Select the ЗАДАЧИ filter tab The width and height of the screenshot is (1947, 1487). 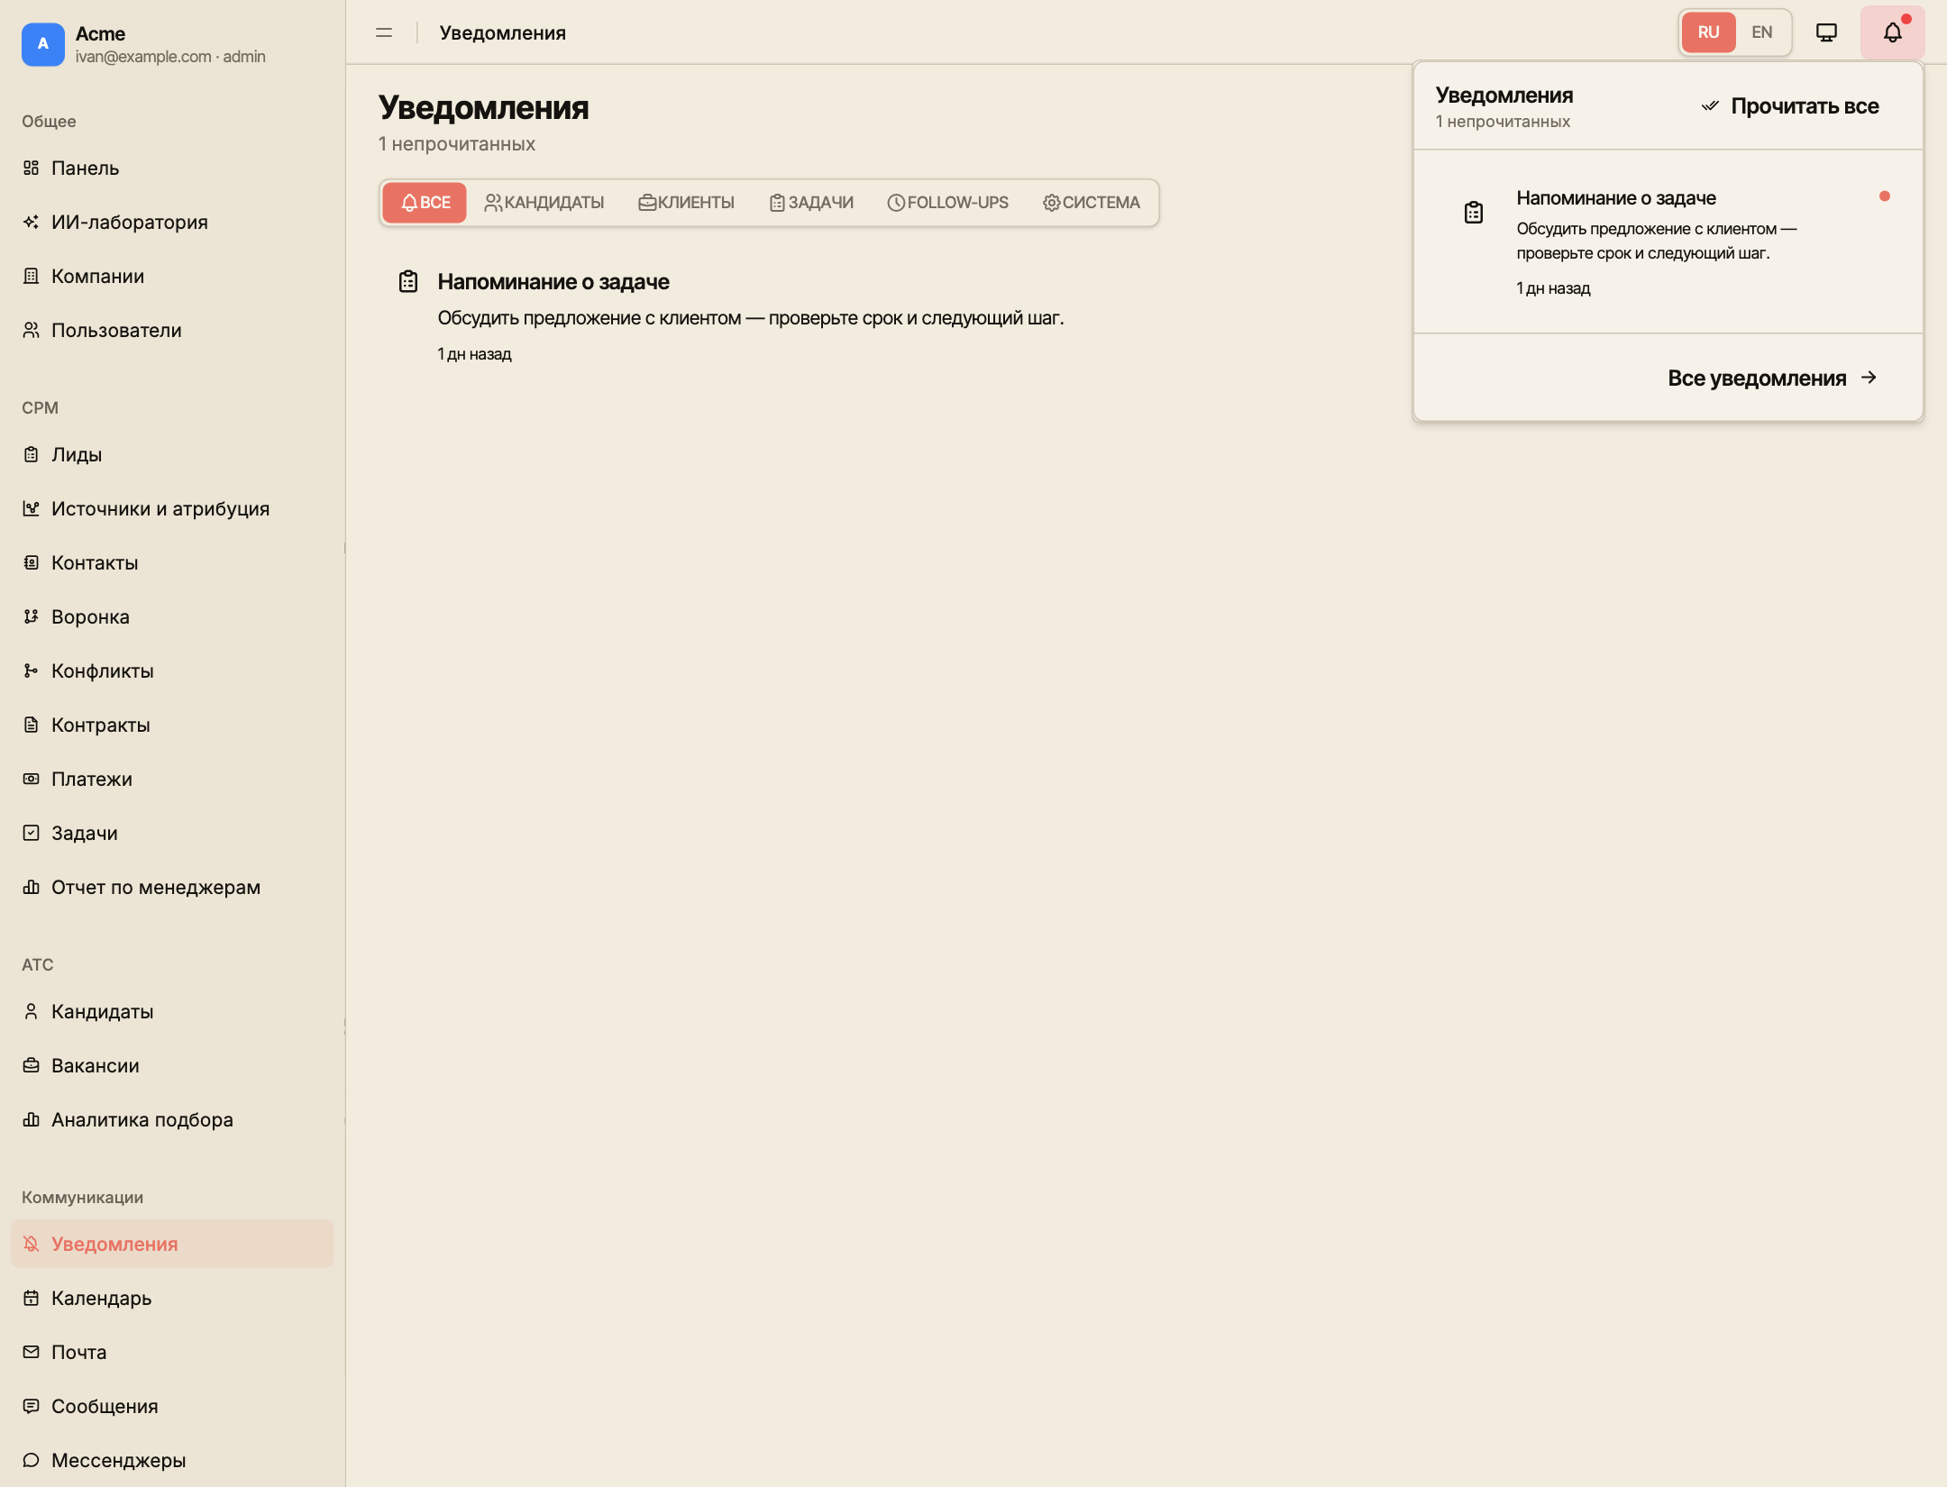coord(811,203)
